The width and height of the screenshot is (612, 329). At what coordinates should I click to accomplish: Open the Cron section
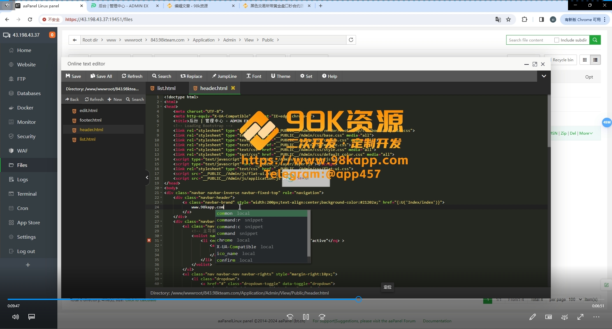[x=23, y=208]
